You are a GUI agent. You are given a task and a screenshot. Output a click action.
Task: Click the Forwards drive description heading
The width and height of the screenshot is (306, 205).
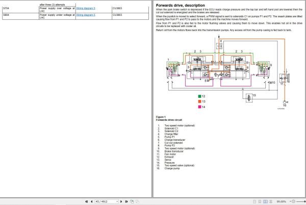pyautogui.click(x=181, y=6)
